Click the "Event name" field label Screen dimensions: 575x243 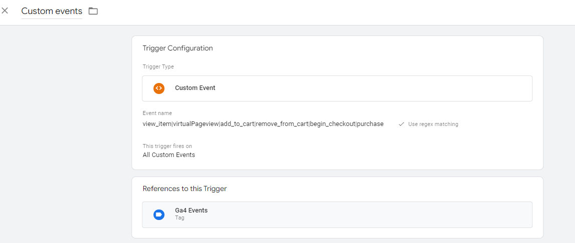pyautogui.click(x=157, y=113)
